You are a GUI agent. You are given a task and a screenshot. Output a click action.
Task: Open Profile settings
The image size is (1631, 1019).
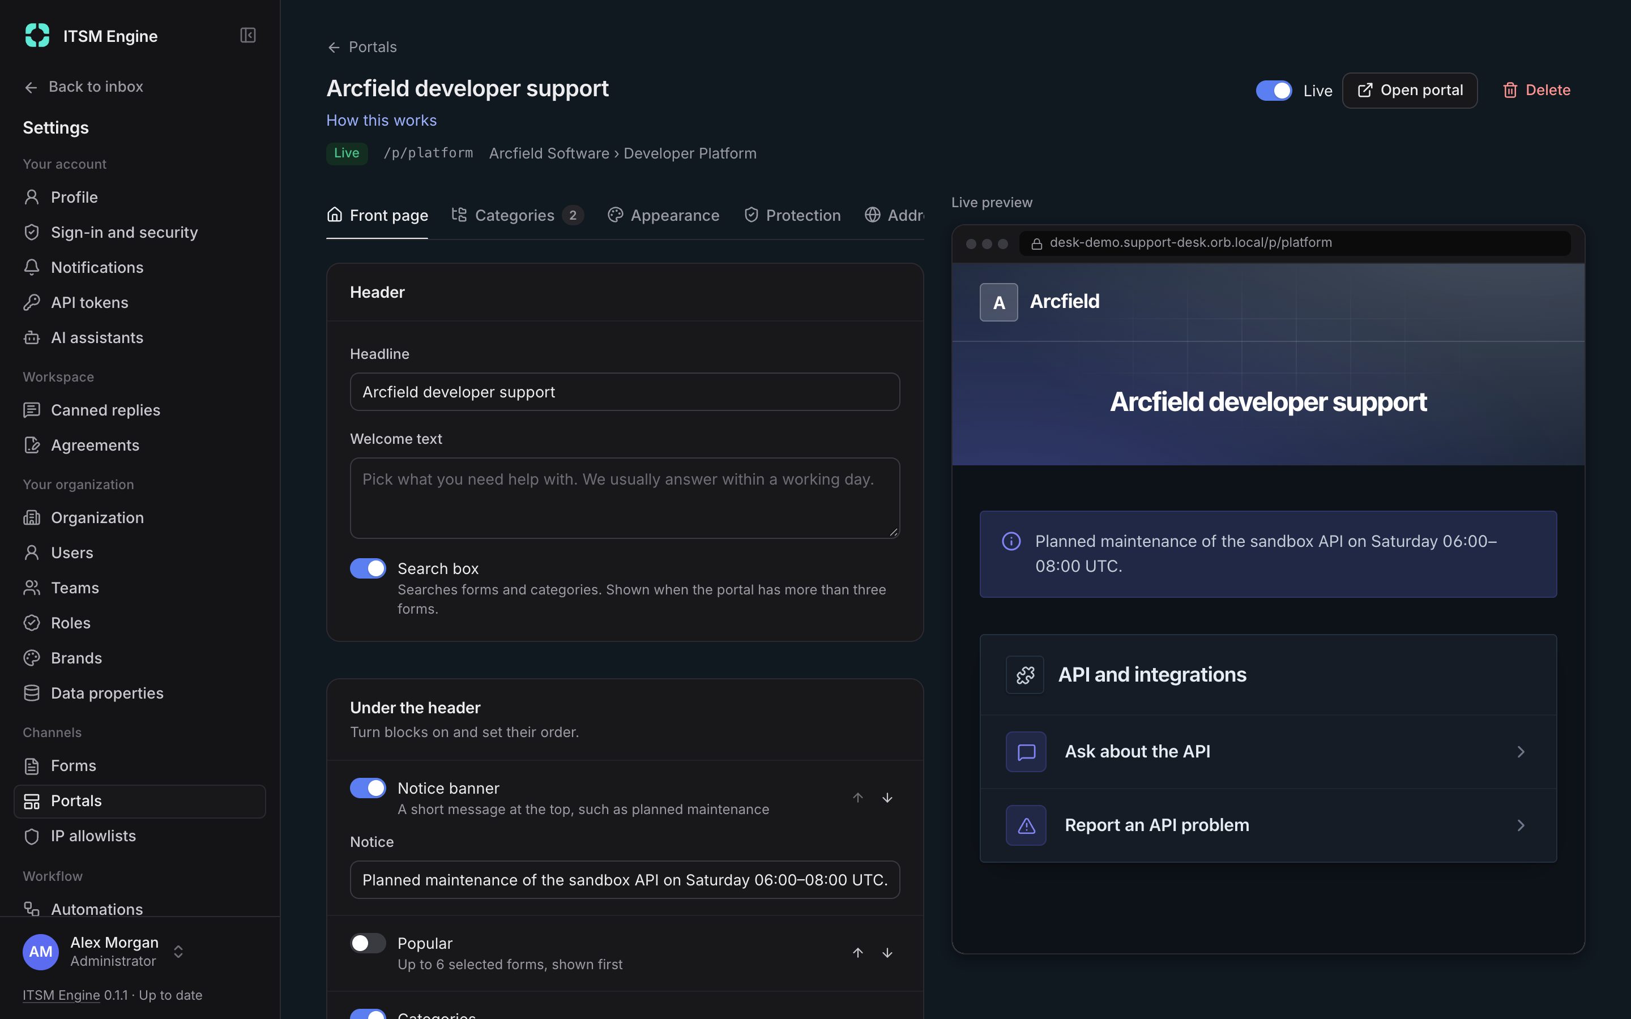[139, 197]
